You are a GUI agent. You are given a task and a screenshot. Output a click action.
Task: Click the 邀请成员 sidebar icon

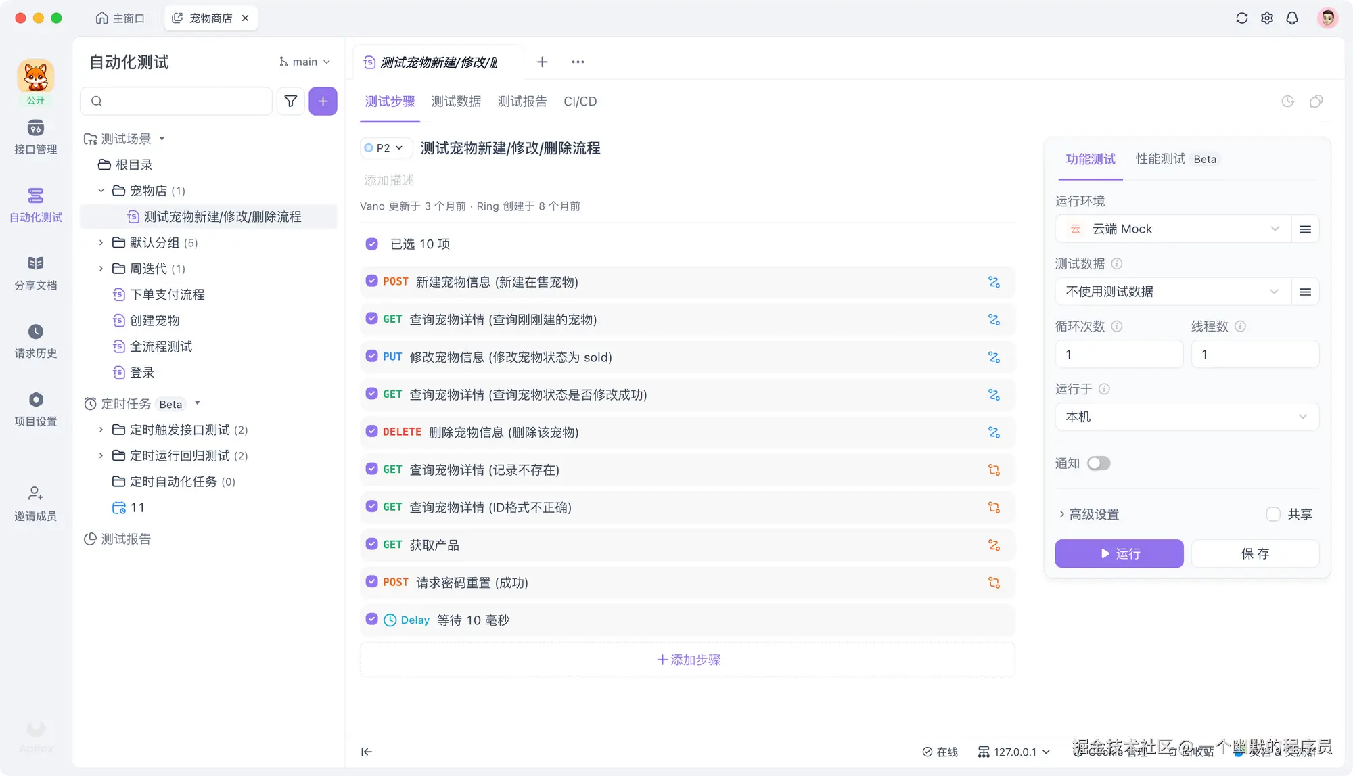[x=35, y=501]
